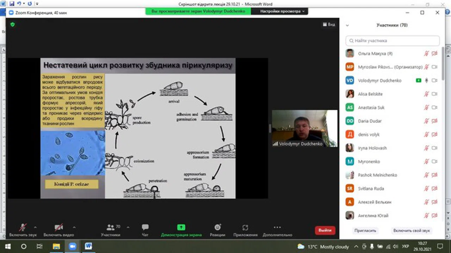Expand participants options arrow next to Участники
The width and height of the screenshot is (451, 253).
click(x=128, y=227)
